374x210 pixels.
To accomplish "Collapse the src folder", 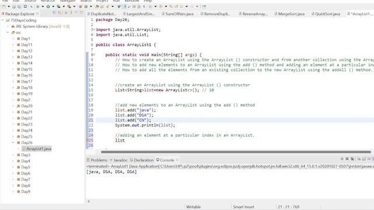I will [8, 33].
